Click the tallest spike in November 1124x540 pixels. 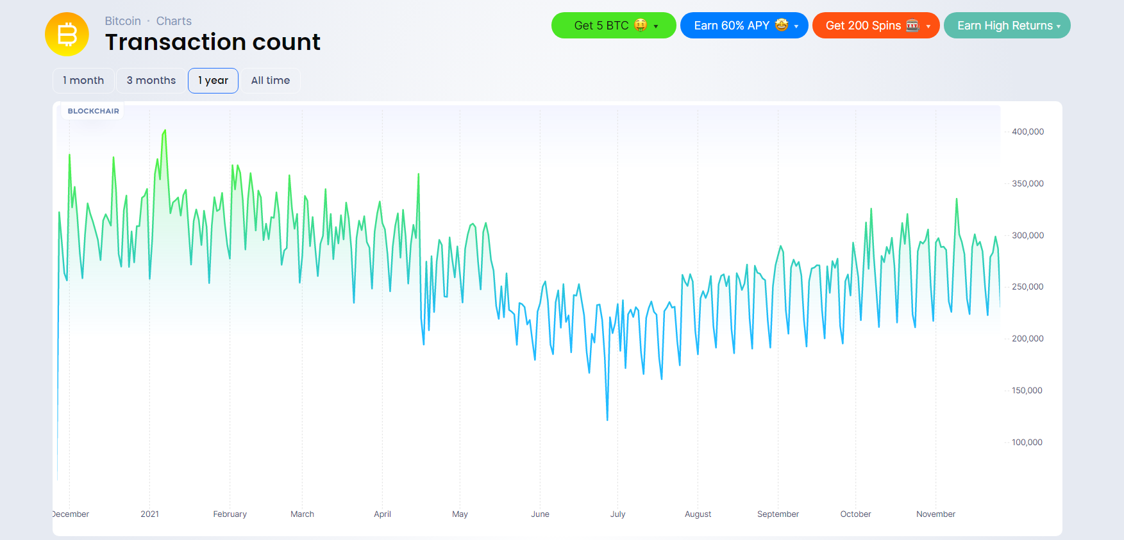[957, 199]
